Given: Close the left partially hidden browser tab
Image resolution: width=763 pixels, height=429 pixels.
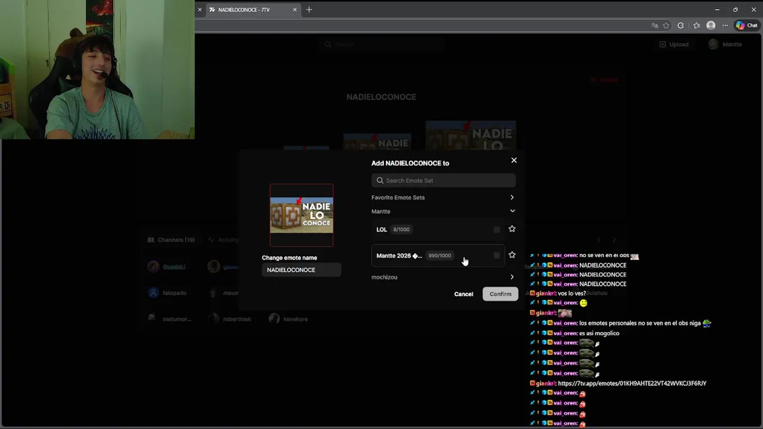Looking at the screenshot, I should pyautogui.click(x=200, y=10).
